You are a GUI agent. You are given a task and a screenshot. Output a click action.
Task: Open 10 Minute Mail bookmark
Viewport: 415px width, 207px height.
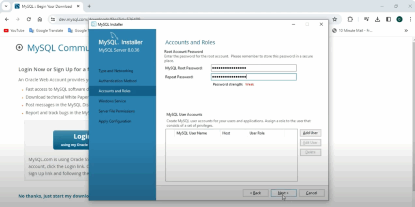tap(352, 31)
